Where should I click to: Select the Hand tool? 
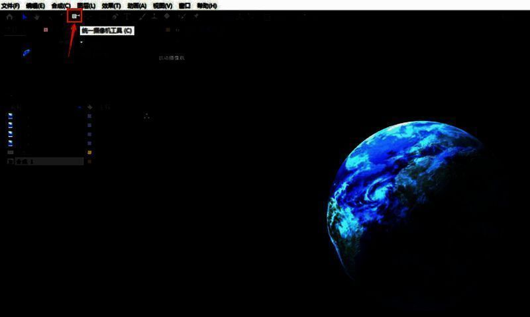tap(36, 17)
